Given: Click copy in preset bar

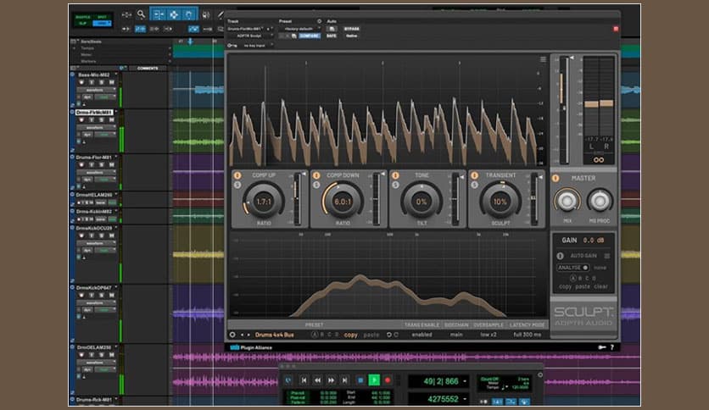Looking at the screenshot, I should coord(350,335).
